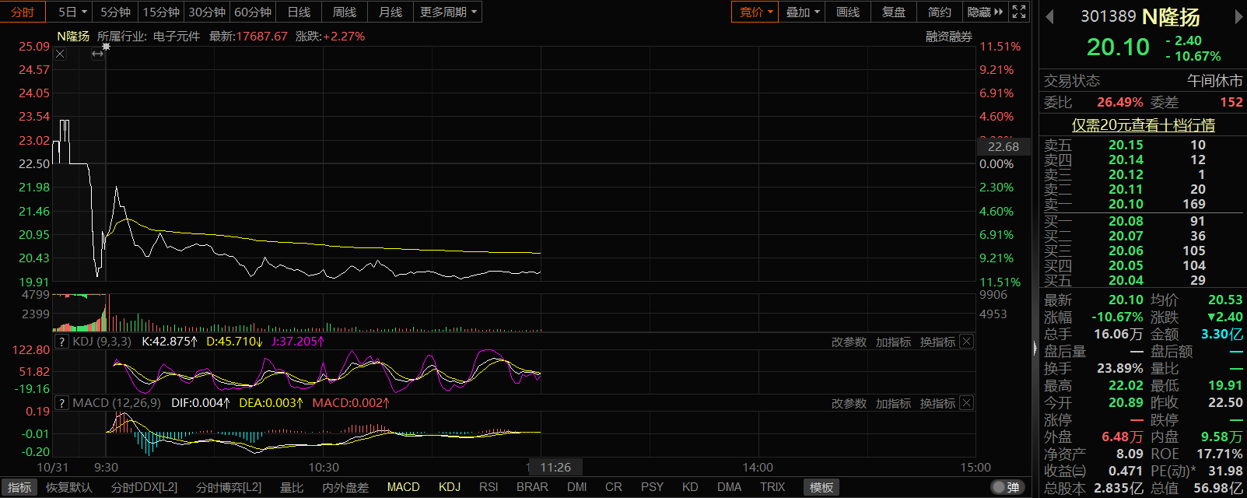Expand the 5日 period dropdown

point(72,12)
